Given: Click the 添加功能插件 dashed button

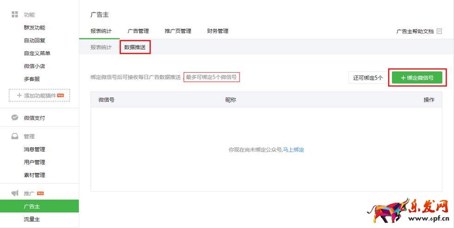Looking at the screenshot, I should point(39,95).
